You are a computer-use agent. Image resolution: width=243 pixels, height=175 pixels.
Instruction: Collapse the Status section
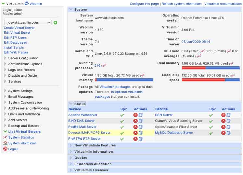80,104
